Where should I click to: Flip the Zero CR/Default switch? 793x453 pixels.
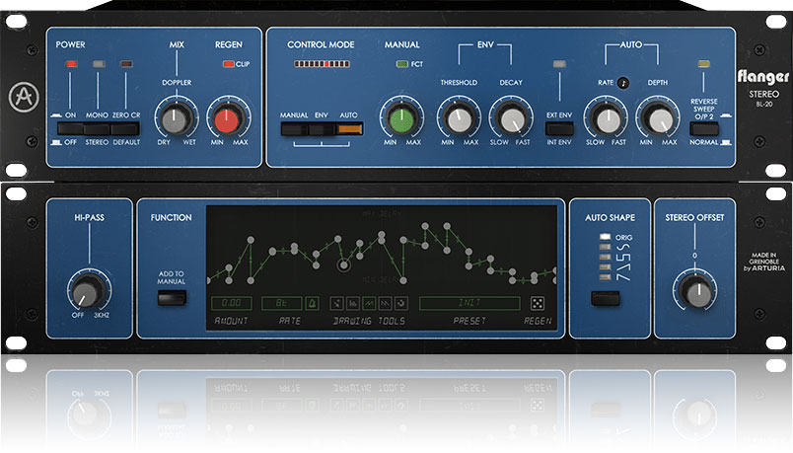(125, 128)
